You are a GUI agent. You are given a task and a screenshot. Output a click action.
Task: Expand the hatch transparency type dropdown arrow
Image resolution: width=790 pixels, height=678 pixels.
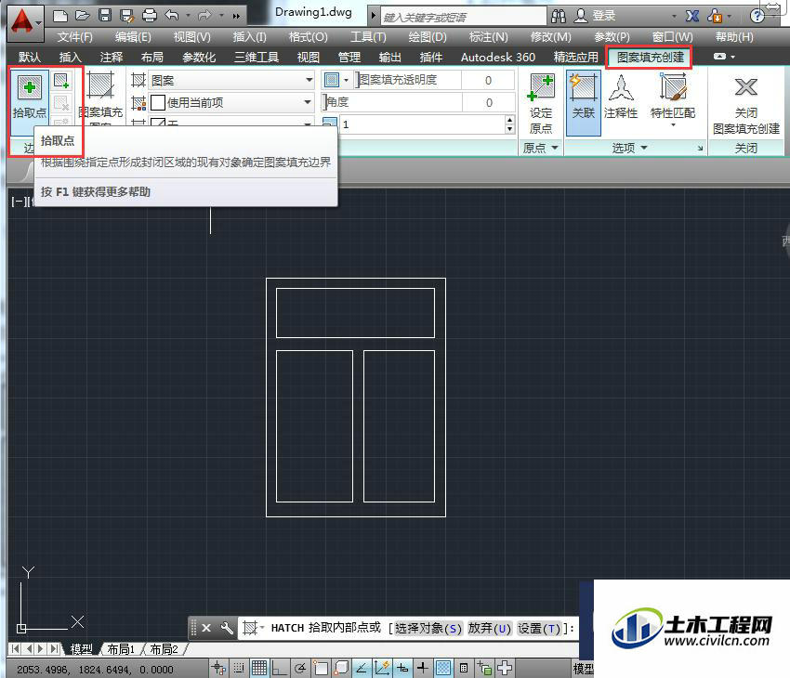coord(346,80)
